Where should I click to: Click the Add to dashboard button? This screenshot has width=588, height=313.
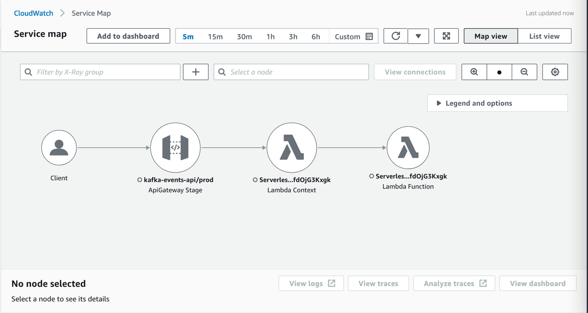click(x=128, y=36)
